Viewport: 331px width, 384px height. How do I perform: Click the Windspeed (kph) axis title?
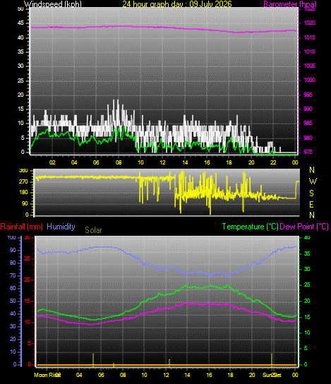[53, 4]
